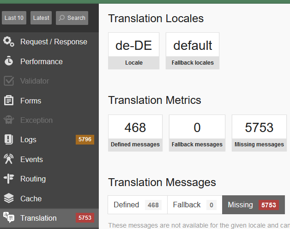Viewport: 290px width, 229px height.
Task: Click the de-DE Locale card
Action: pyautogui.click(x=134, y=51)
